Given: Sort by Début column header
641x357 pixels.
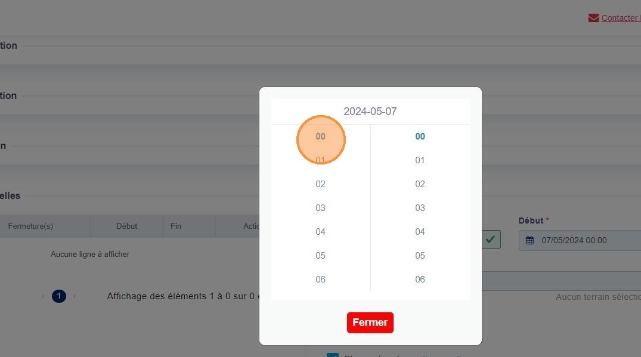Looking at the screenshot, I should coord(127,226).
